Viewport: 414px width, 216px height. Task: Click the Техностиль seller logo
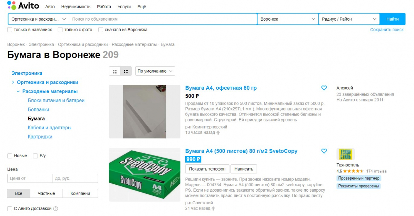pyautogui.click(x=345, y=154)
